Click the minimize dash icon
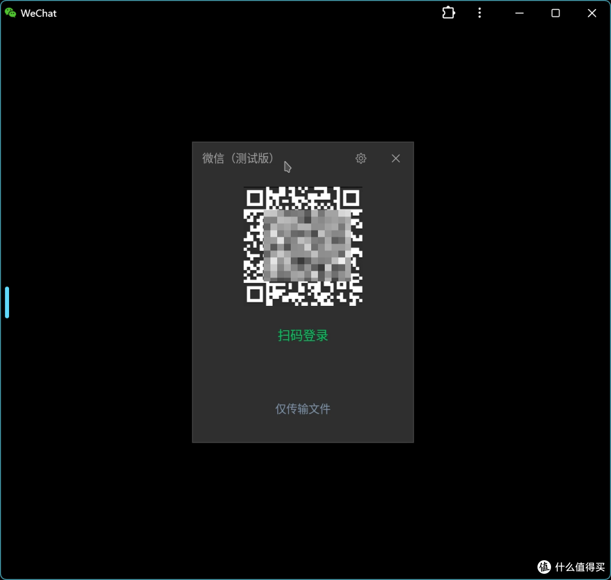 pyautogui.click(x=519, y=12)
